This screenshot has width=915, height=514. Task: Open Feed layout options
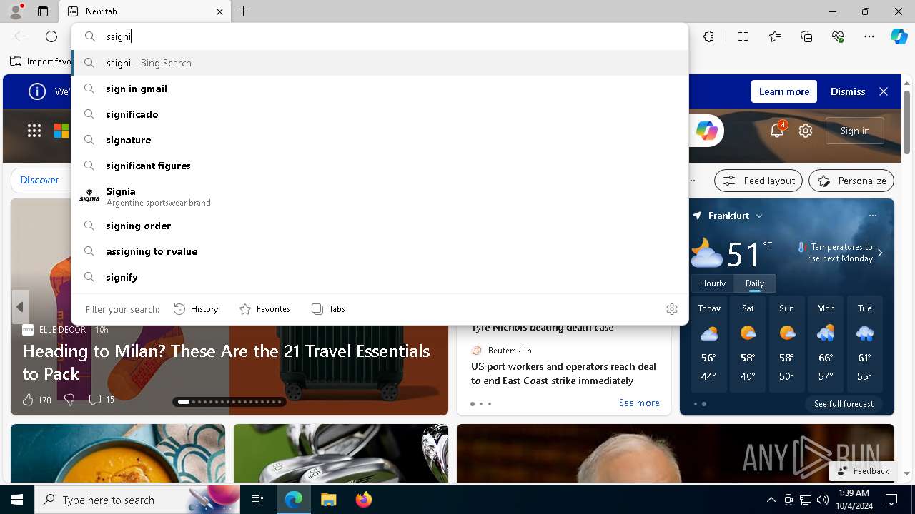(x=758, y=181)
